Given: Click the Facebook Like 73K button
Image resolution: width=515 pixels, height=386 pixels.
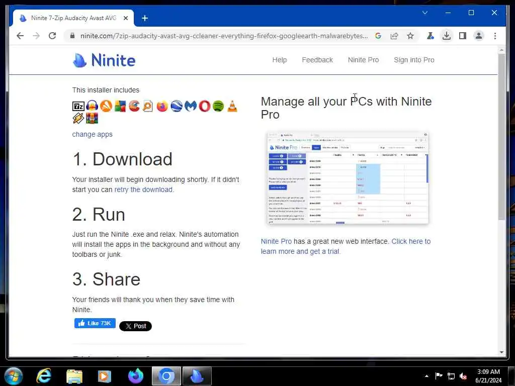Looking at the screenshot, I should 95,323.
